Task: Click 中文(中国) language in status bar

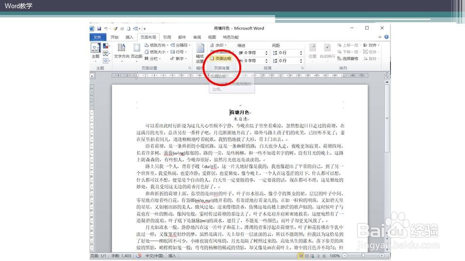Action: click(154, 256)
